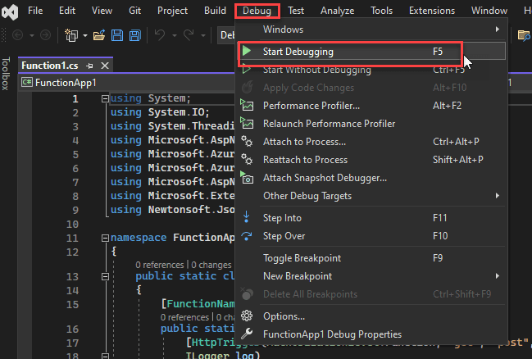Click the Open File folder toolbar icon
Viewport: 532px width, 359px height.
click(x=99, y=35)
